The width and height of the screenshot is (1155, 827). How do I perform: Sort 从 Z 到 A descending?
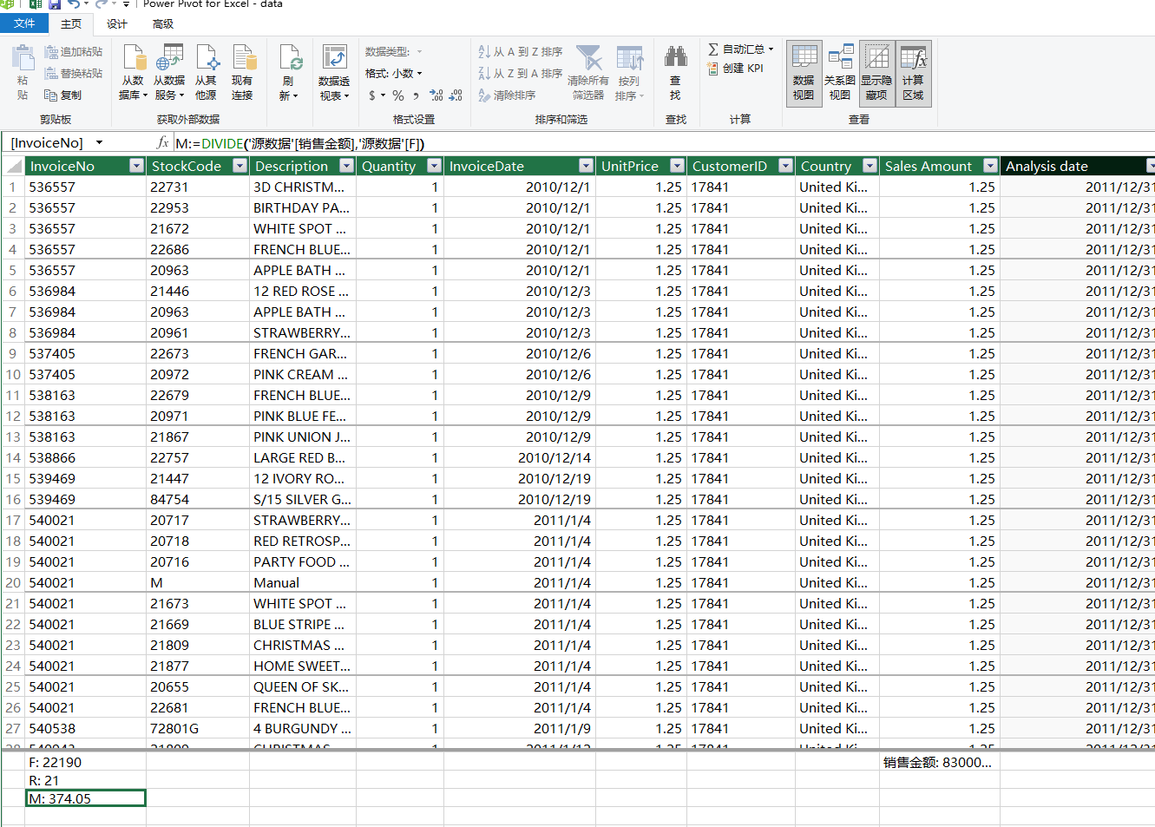pos(520,74)
